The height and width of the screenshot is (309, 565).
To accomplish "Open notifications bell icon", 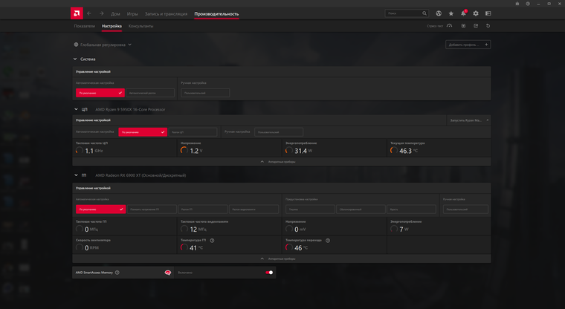I will coord(463,13).
